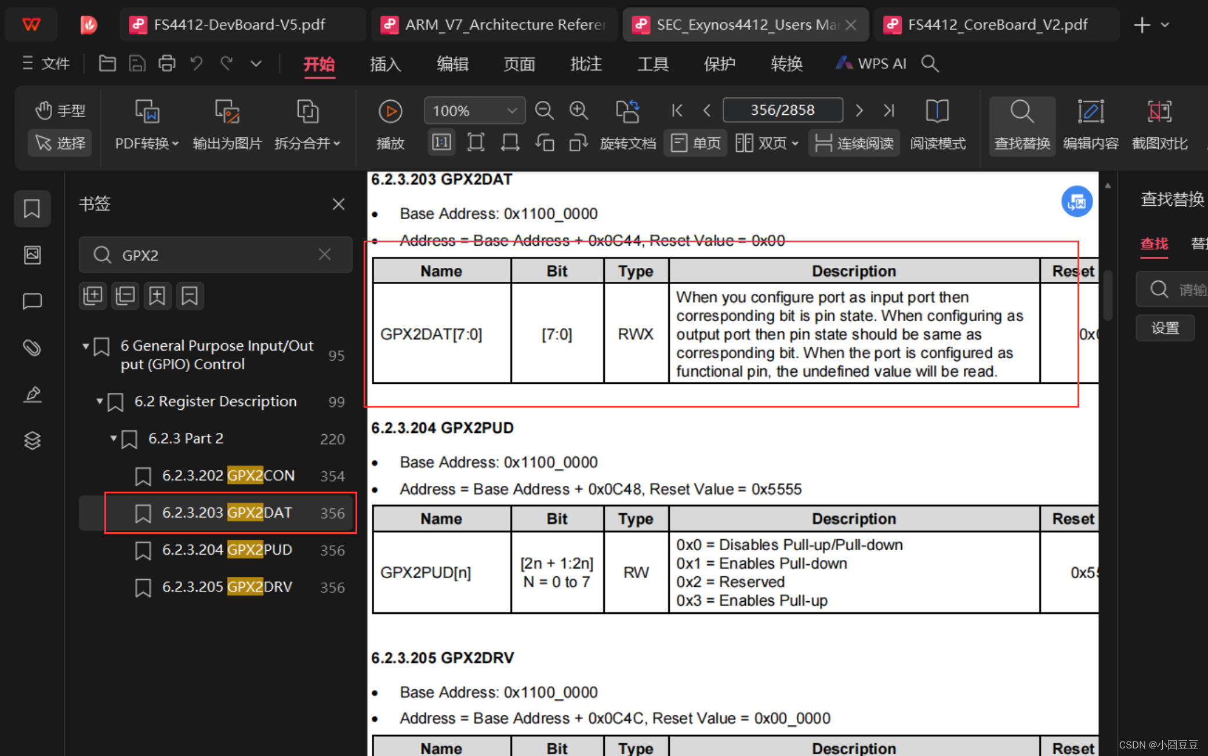Click the Undo arrow icon
1208x756 pixels.
click(x=197, y=63)
